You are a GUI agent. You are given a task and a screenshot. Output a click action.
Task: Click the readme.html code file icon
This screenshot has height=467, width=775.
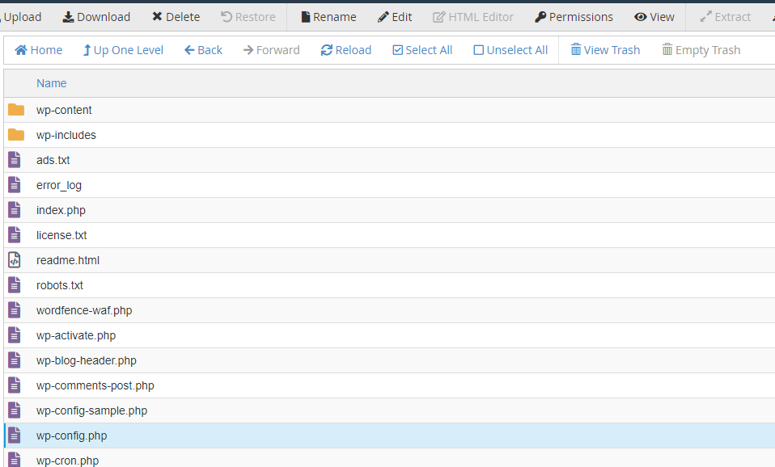pos(15,260)
